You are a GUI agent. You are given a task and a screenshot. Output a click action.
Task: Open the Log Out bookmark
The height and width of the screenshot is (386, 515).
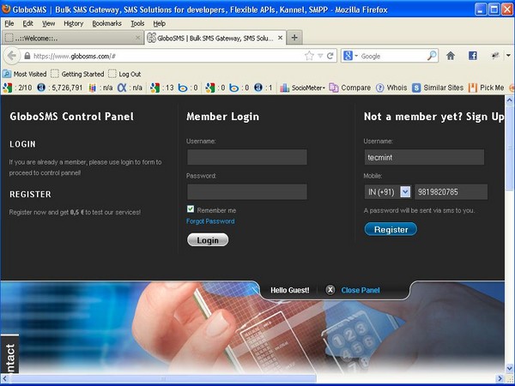pos(124,74)
